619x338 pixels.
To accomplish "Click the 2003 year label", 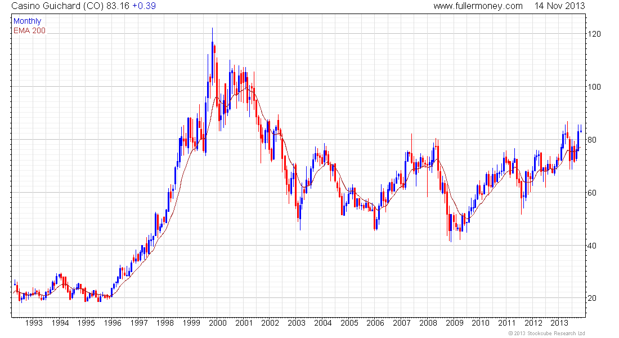I will (297, 323).
